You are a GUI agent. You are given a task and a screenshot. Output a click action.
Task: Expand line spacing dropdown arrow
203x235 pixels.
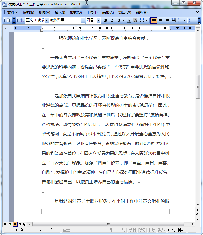[x=185, y=20]
